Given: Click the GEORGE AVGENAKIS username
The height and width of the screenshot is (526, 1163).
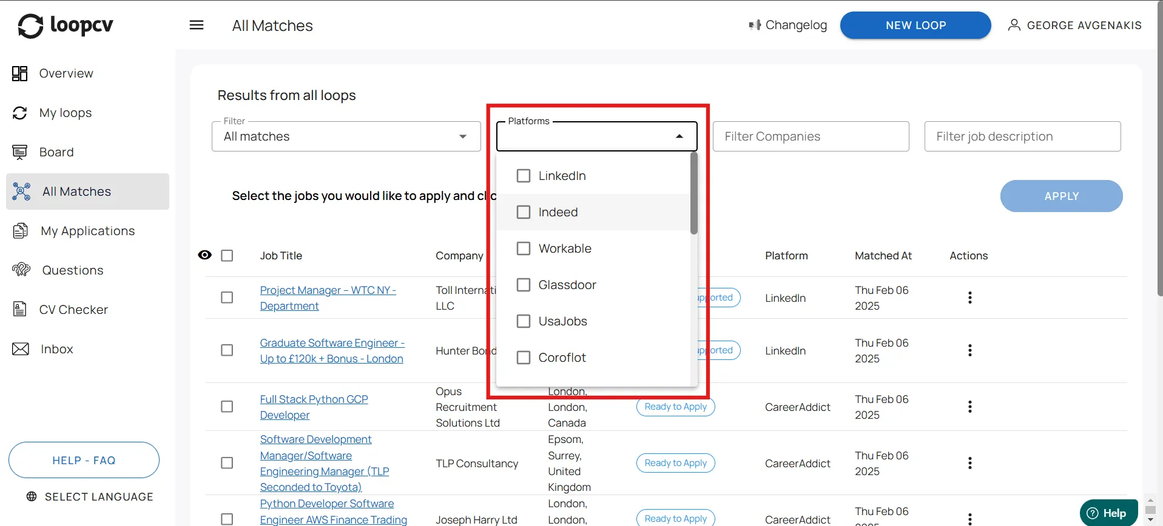Looking at the screenshot, I should click(x=1084, y=25).
